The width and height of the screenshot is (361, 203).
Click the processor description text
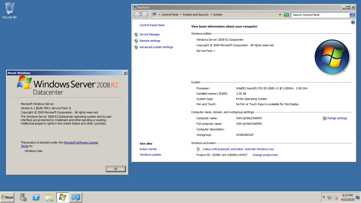[272, 88]
